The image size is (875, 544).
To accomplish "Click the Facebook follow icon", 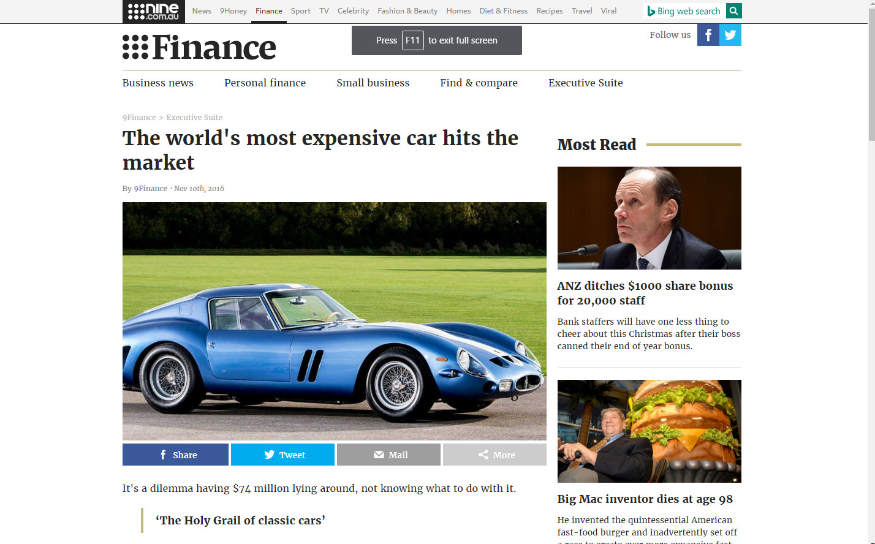I will click(708, 35).
